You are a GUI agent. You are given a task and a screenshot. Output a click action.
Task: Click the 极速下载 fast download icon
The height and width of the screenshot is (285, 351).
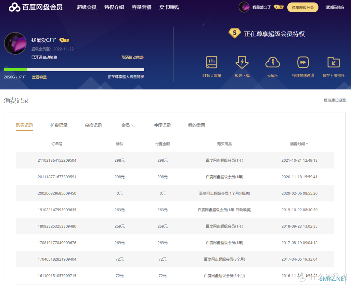coord(242,62)
